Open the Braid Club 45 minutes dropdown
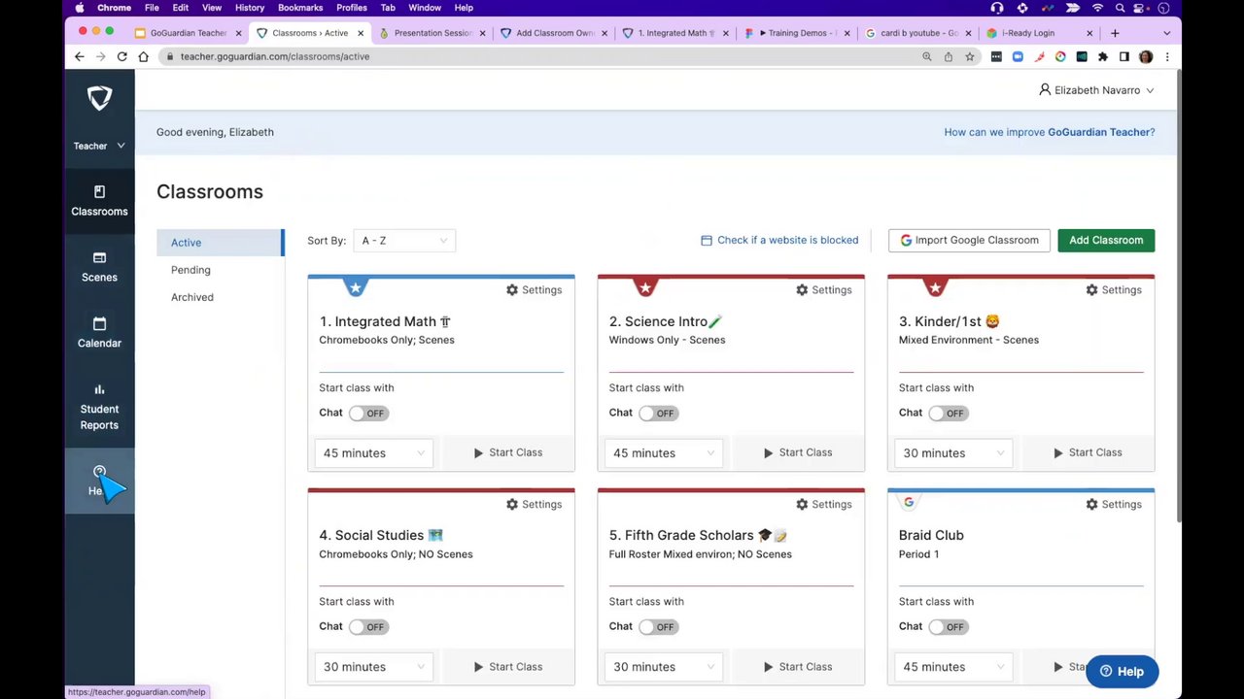1244x699 pixels. click(952, 667)
